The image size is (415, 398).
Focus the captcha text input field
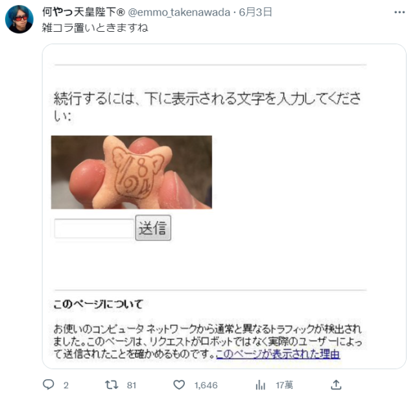(94, 228)
